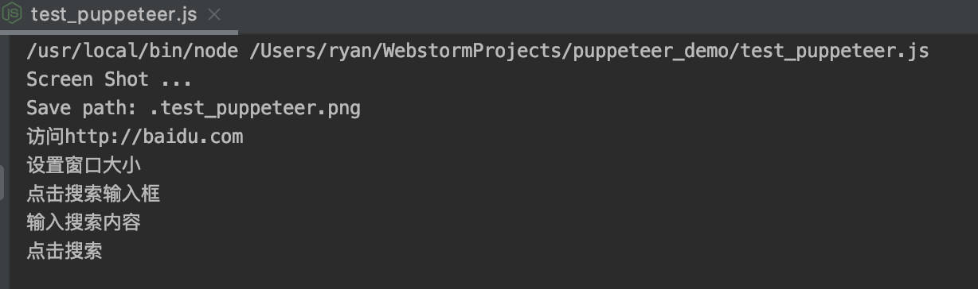
Task: Click the "Save path:" label text
Action: point(82,108)
